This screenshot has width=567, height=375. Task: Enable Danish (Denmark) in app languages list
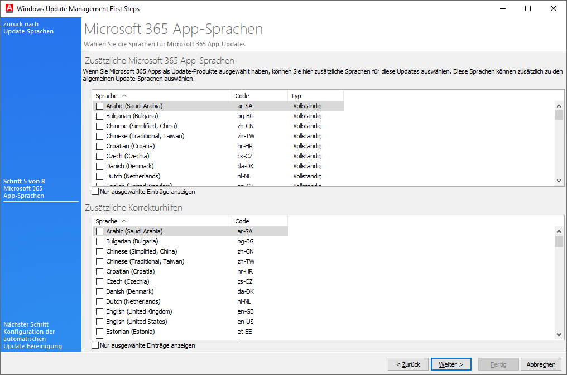click(100, 166)
